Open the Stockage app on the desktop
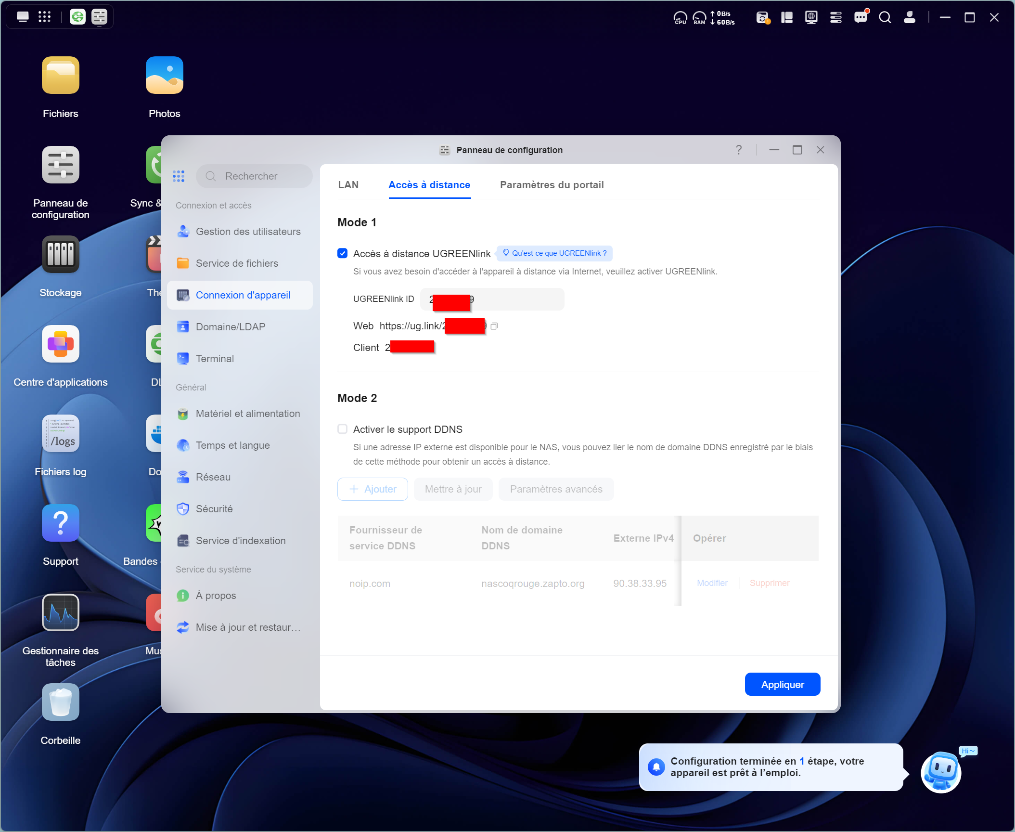 [61, 255]
